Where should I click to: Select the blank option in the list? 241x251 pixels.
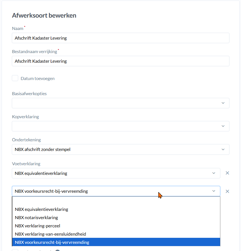point(116,201)
